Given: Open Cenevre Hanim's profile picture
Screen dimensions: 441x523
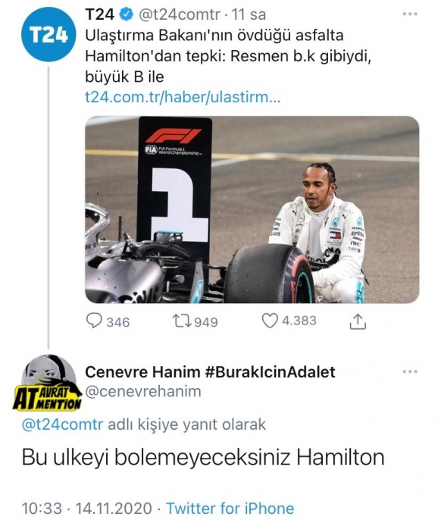Looking at the screenshot, I should click(x=48, y=382).
